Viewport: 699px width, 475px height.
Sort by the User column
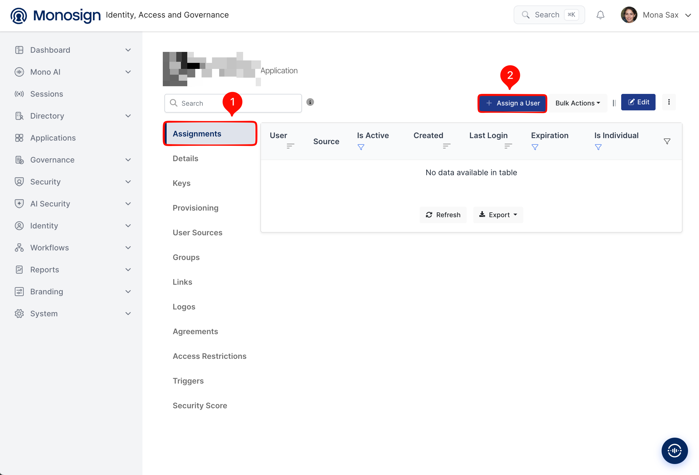click(x=290, y=146)
